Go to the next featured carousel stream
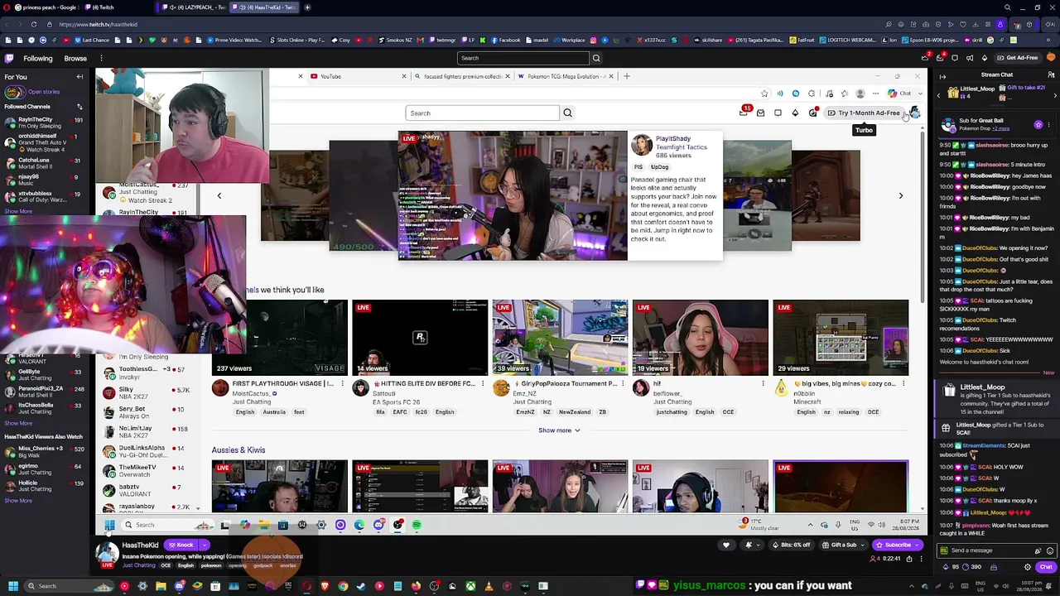 click(x=901, y=196)
